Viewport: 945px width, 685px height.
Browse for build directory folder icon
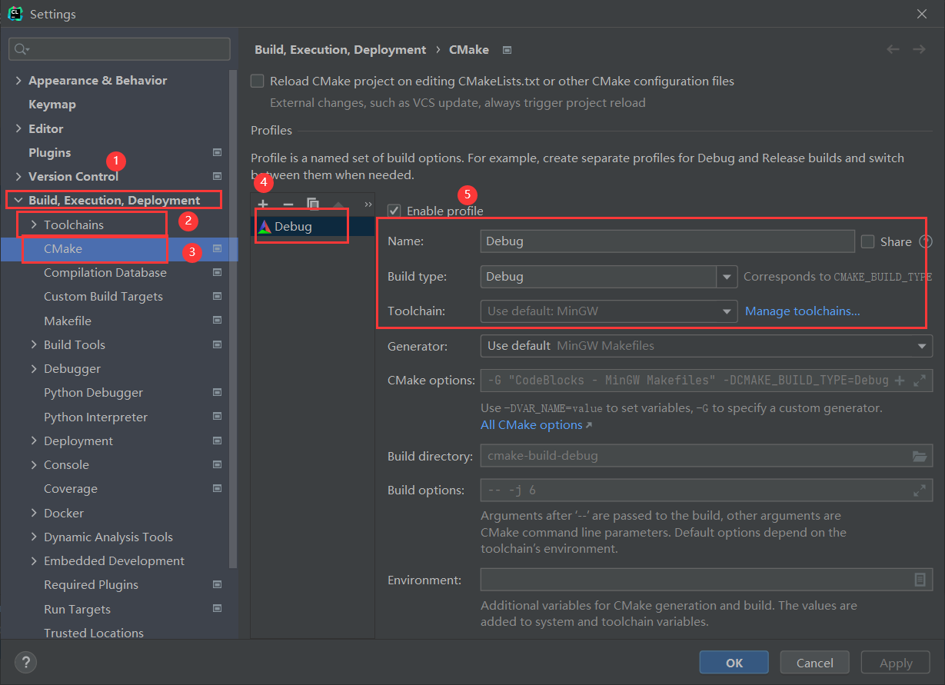pyautogui.click(x=920, y=456)
